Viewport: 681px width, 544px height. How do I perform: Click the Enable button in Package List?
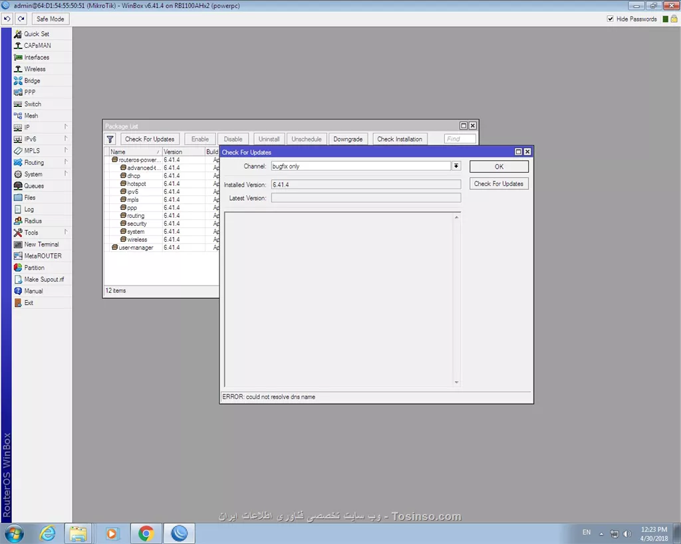(200, 139)
